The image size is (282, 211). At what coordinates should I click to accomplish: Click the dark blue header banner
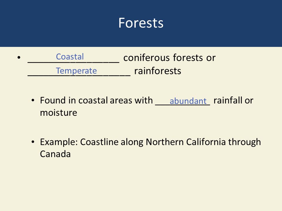pyautogui.click(x=141, y=23)
